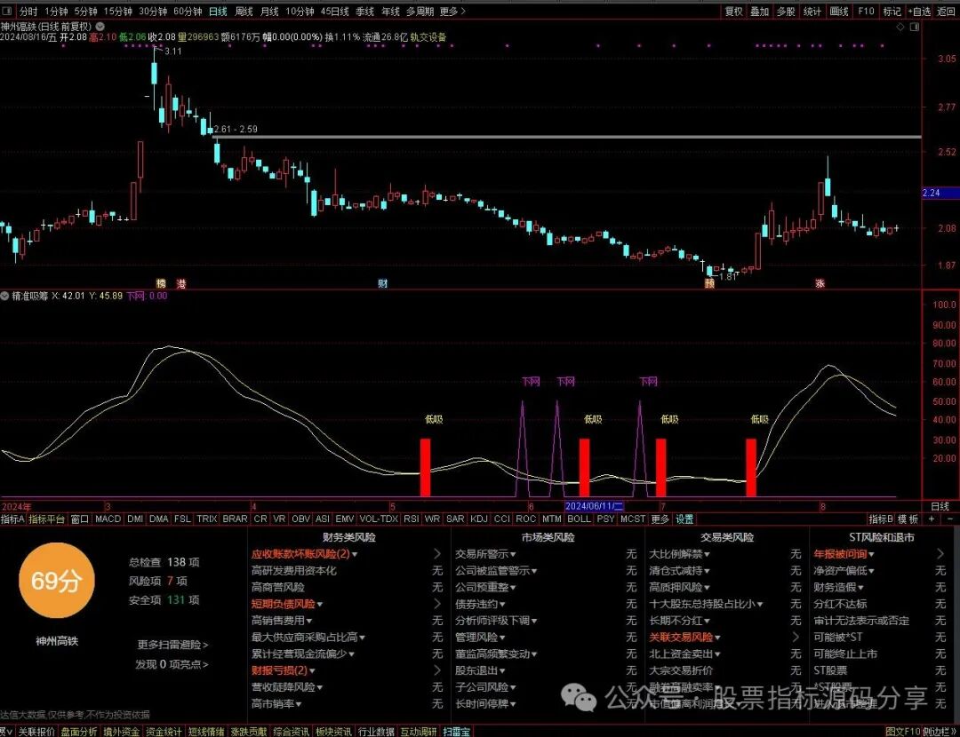Open the 画线 drawing tools
Viewport: 960px width, 737px height.
[839, 11]
